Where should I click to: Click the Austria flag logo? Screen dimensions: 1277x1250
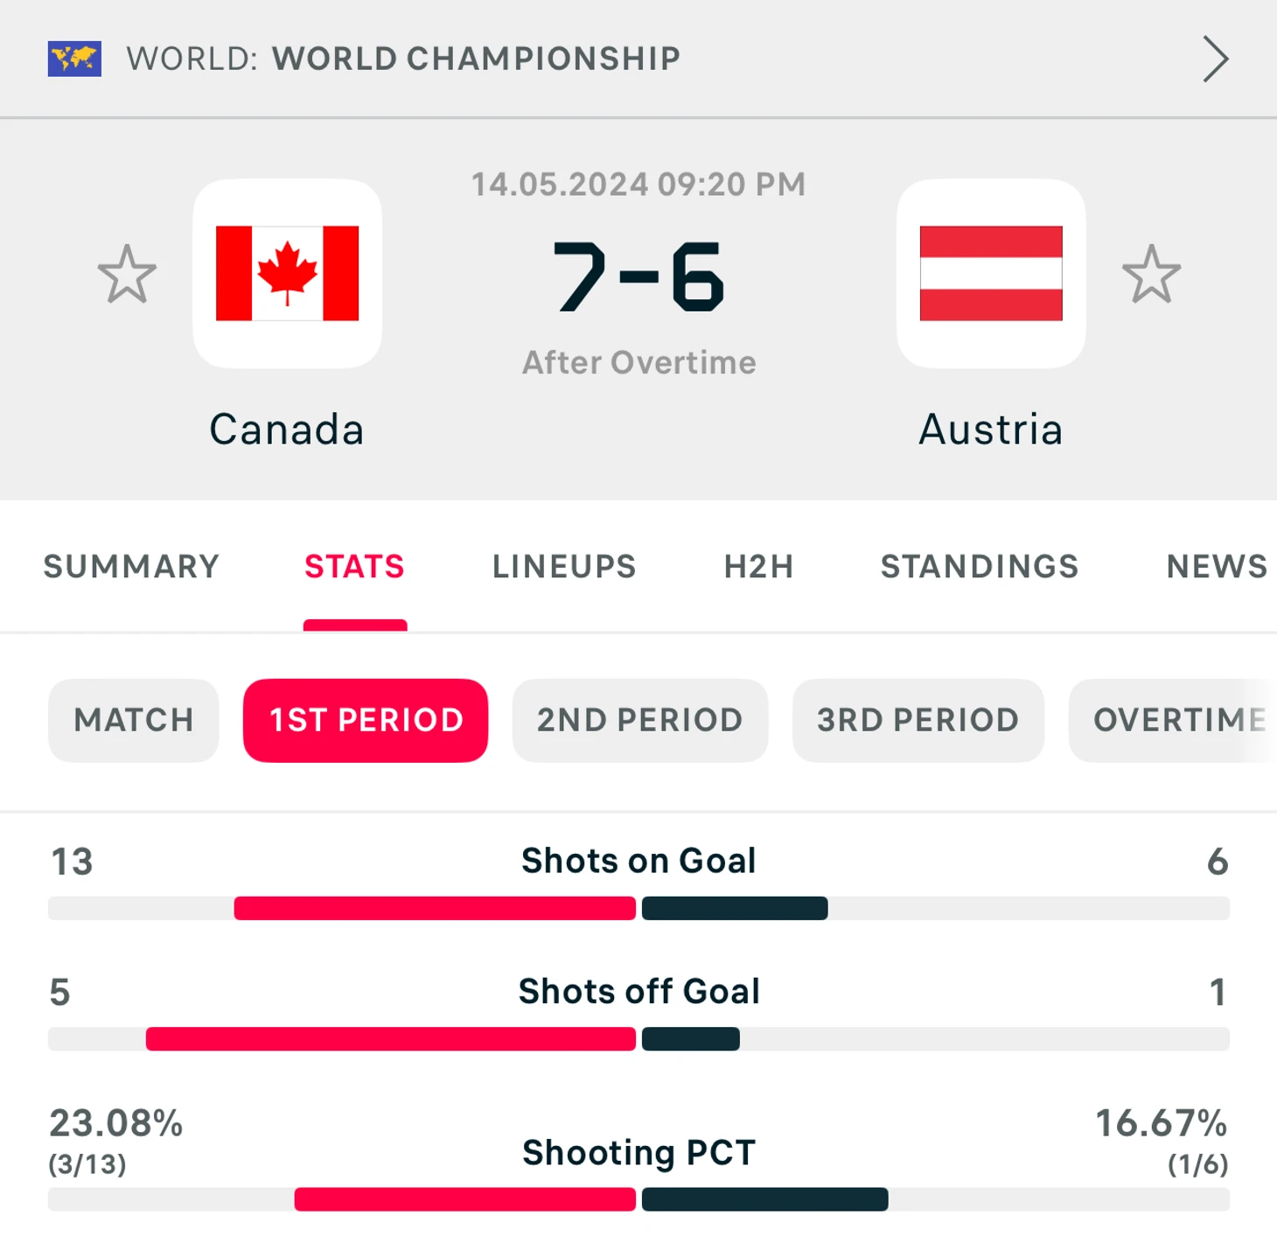click(x=991, y=274)
